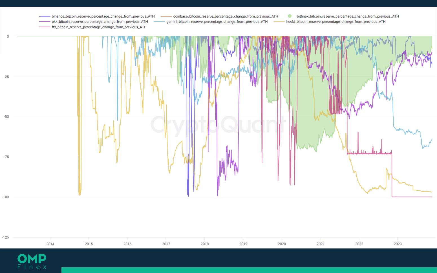Image resolution: width=437 pixels, height=273 pixels.
Task: Toggle the gemini bitcoin reserve legend entry
Action: (x=211, y=21)
